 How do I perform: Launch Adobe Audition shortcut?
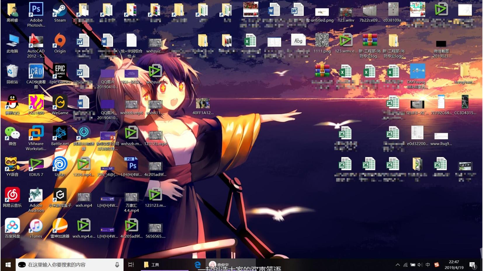coord(36,200)
